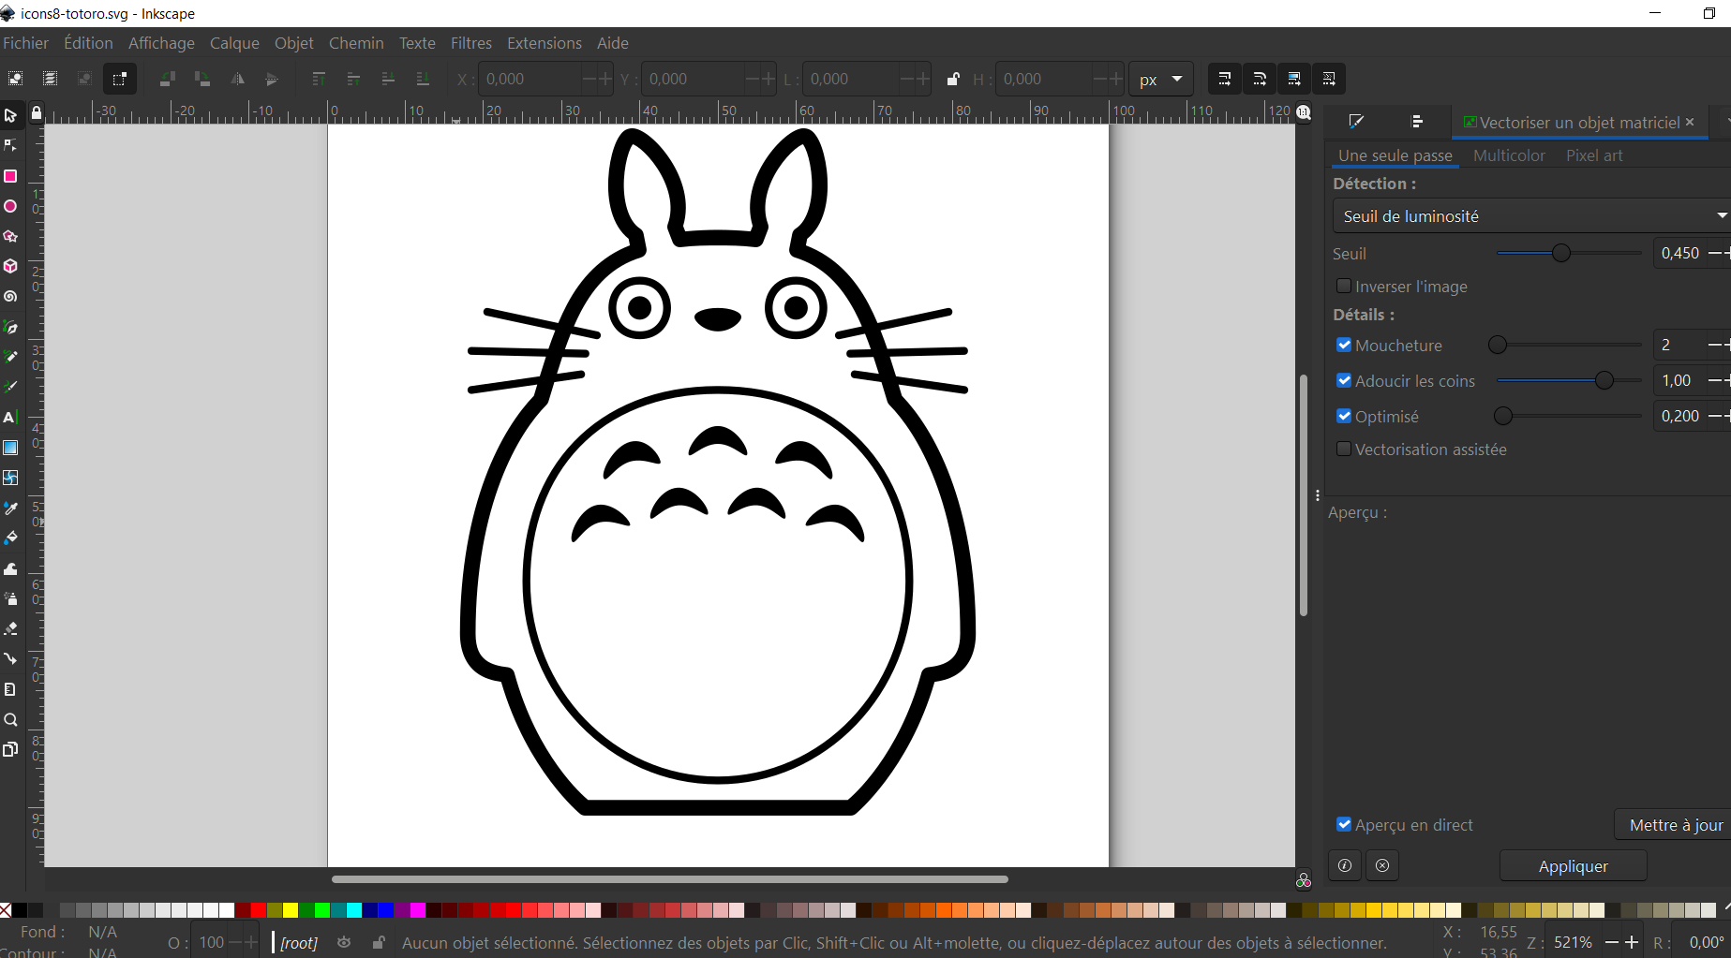Select the Gradient tool
Screen dimensions: 1731x958
point(10,448)
